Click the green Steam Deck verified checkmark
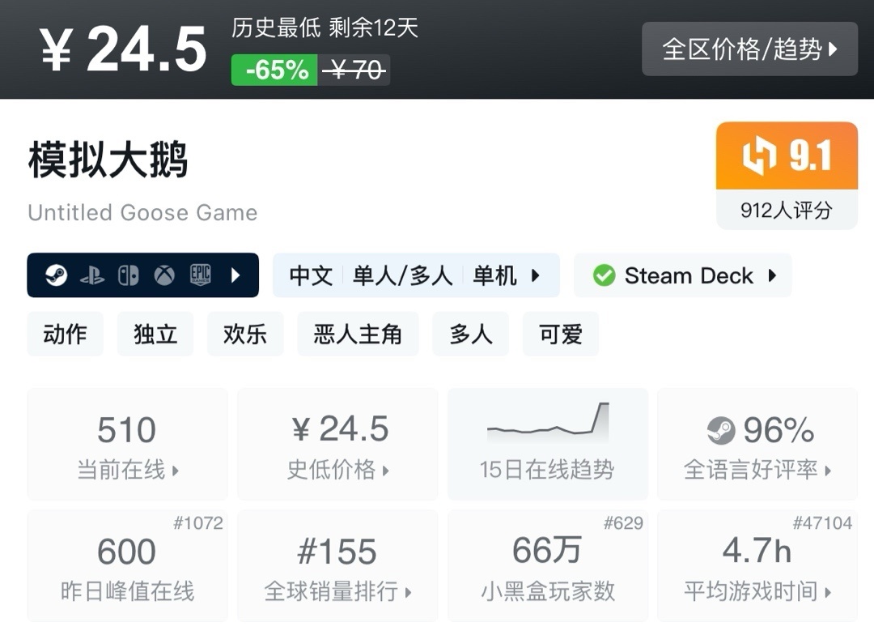 [x=604, y=275]
